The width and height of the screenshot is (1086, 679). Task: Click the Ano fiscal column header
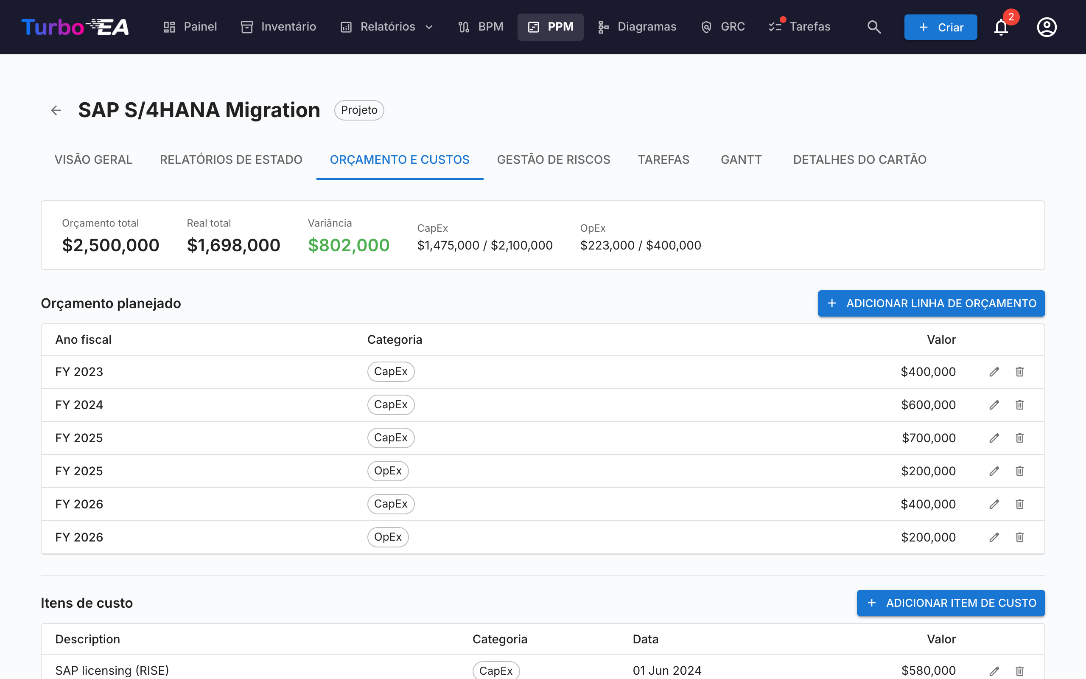84,340
